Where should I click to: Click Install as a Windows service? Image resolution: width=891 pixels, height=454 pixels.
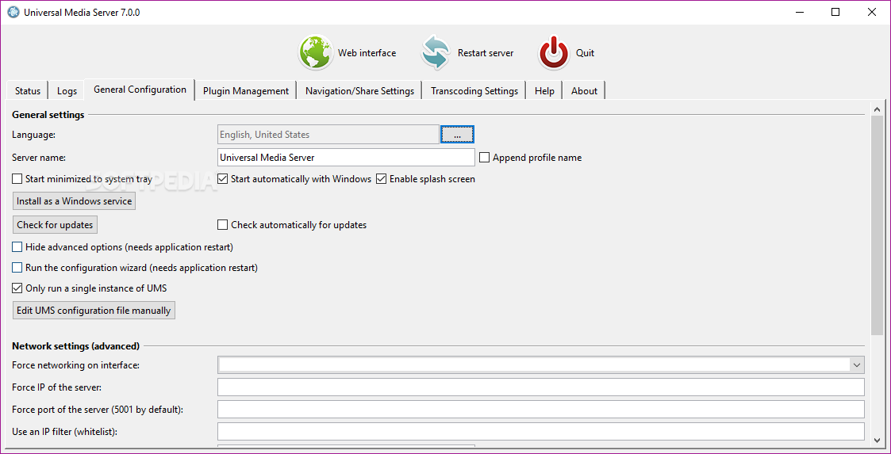pyautogui.click(x=75, y=201)
